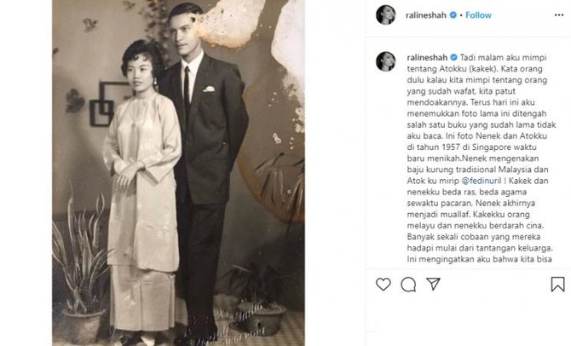Open the three-dot more options menu
Screen dimensions: 571x346
[x=559, y=15]
